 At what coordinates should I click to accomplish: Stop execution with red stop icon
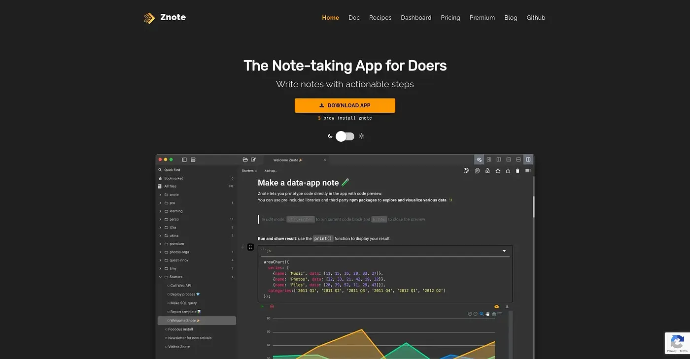tap(272, 306)
